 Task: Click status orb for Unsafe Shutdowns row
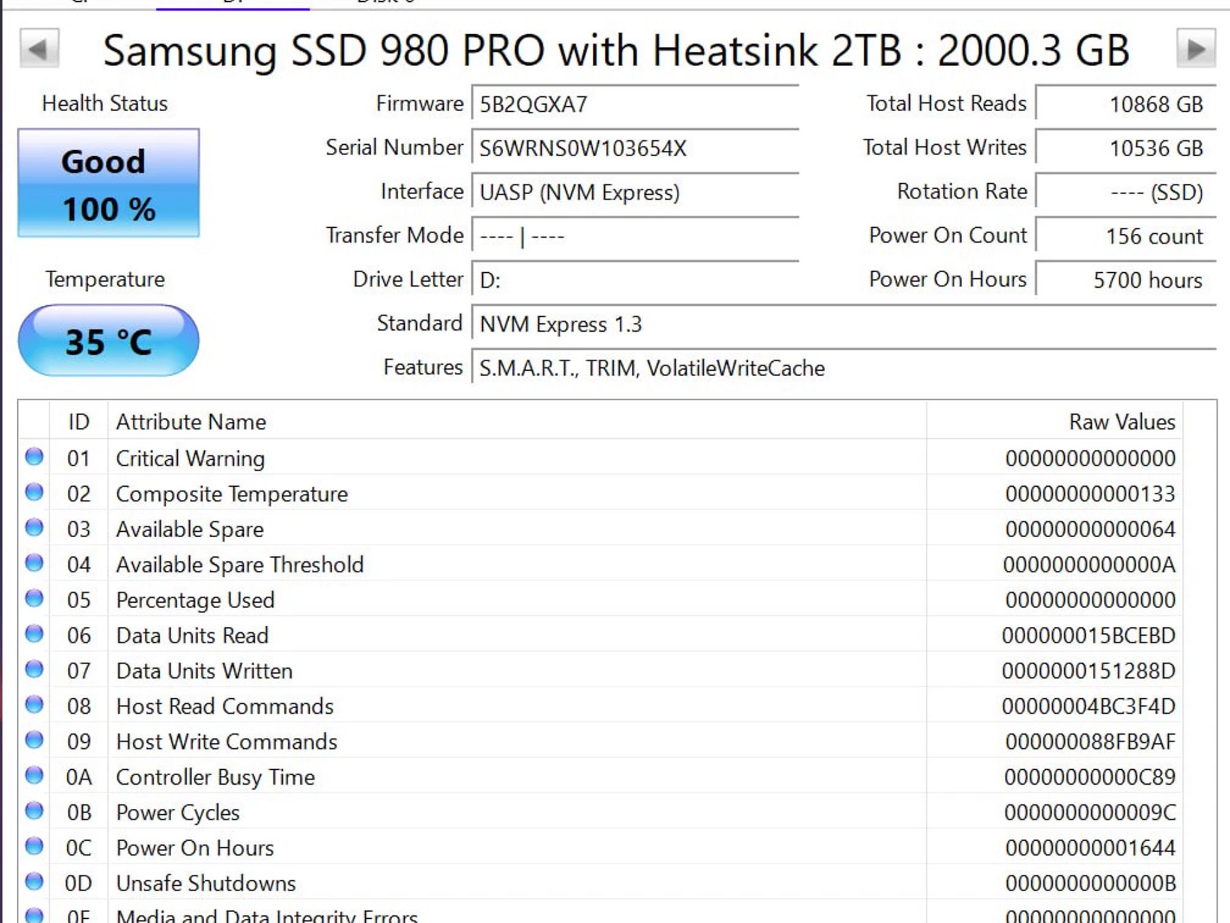click(34, 883)
